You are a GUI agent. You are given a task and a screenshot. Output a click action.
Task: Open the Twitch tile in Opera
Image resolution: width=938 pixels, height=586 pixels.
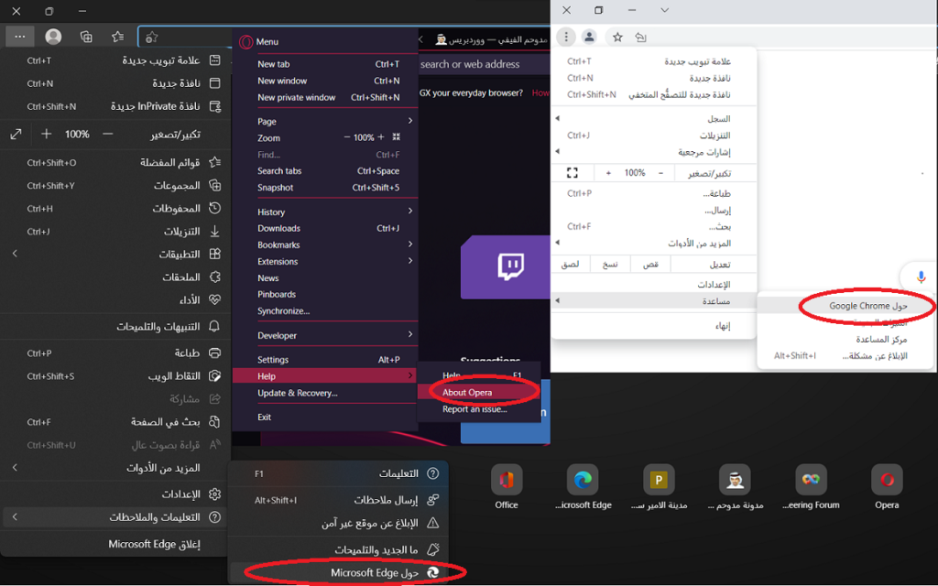click(506, 266)
